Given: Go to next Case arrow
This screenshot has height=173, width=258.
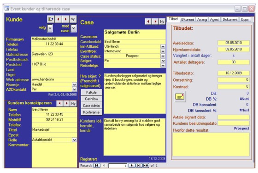Looking at the screenshot, I should coord(155,22).
